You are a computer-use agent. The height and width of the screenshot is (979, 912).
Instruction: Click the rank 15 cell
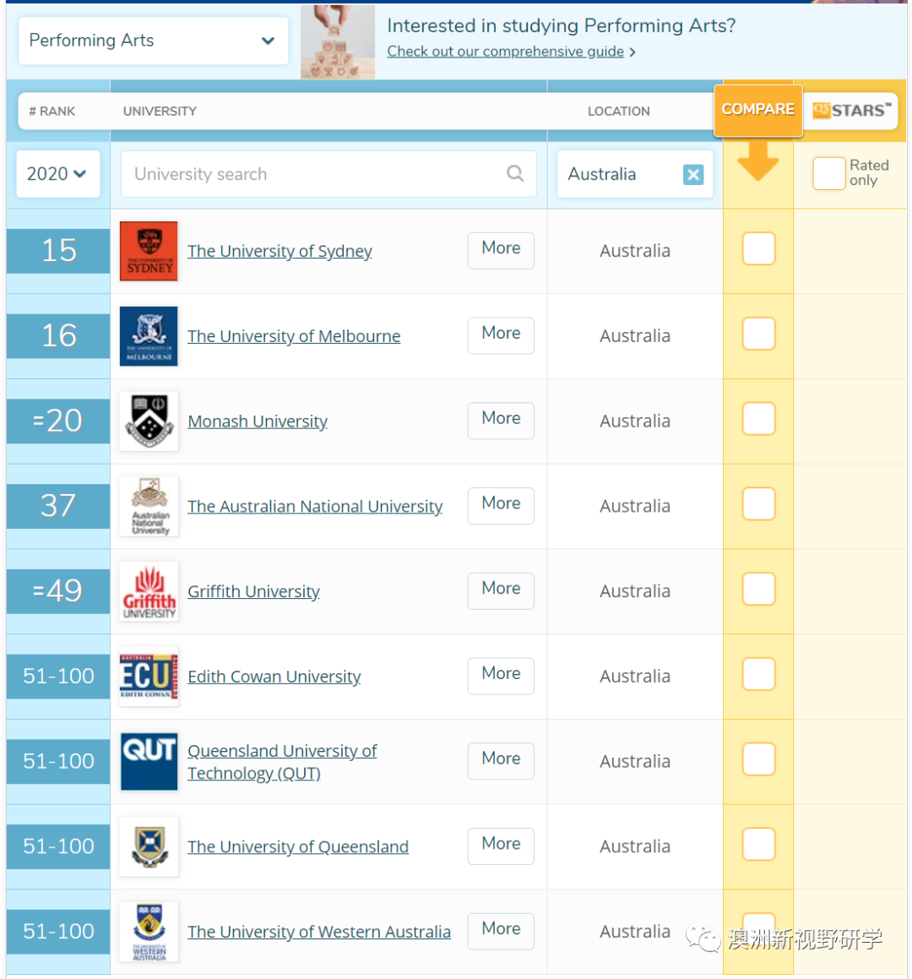tap(58, 251)
